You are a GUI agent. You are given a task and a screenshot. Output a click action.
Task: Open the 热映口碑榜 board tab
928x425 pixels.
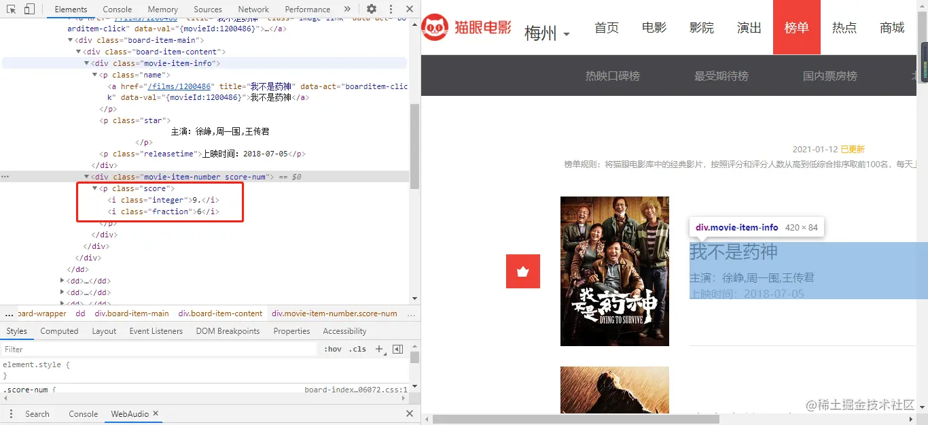613,76
